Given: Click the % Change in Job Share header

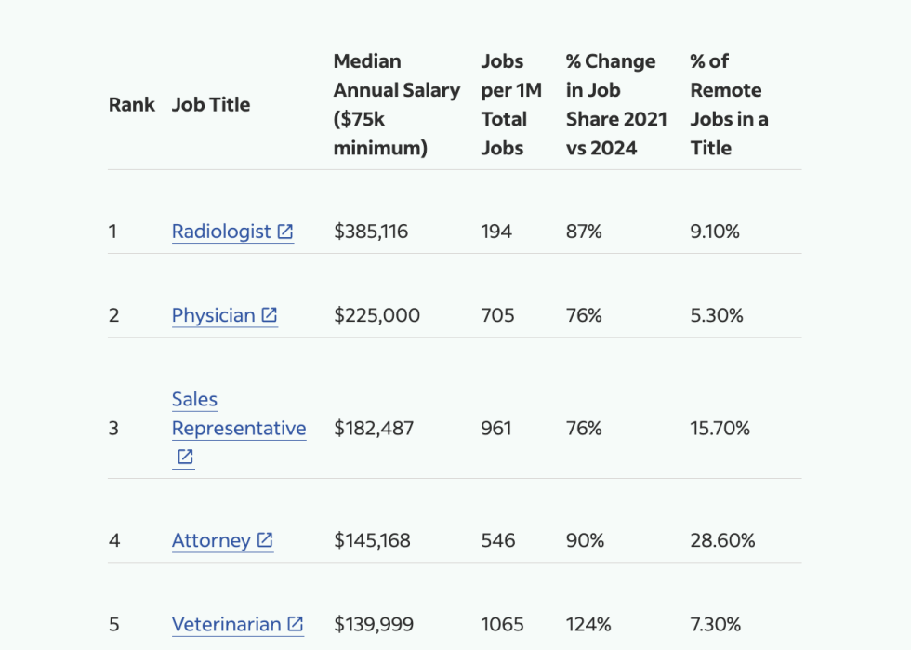Looking at the screenshot, I should tap(616, 104).
